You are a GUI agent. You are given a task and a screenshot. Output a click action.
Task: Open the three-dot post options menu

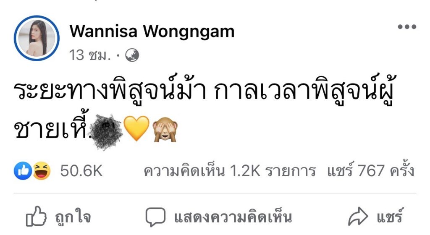click(x=407, y=26)
